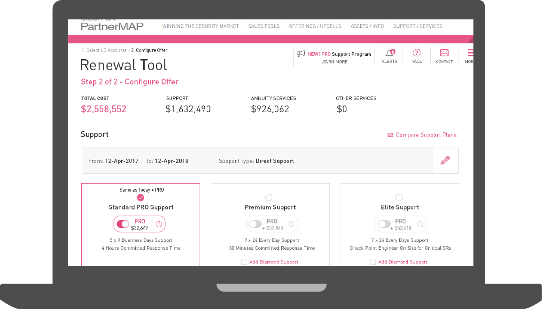Click the total cost $2,558,552 value
The image size is (542, 309).
[x=104, y=109]
